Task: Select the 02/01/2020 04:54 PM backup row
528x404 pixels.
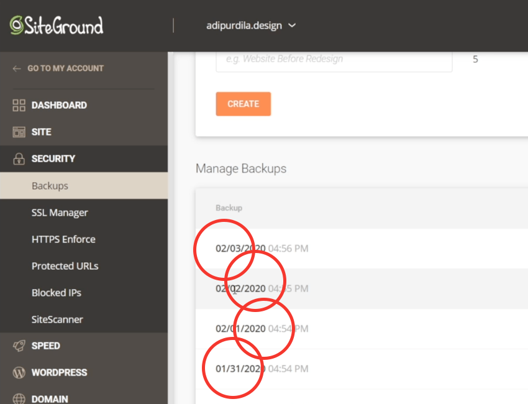Action: [362, 329]
